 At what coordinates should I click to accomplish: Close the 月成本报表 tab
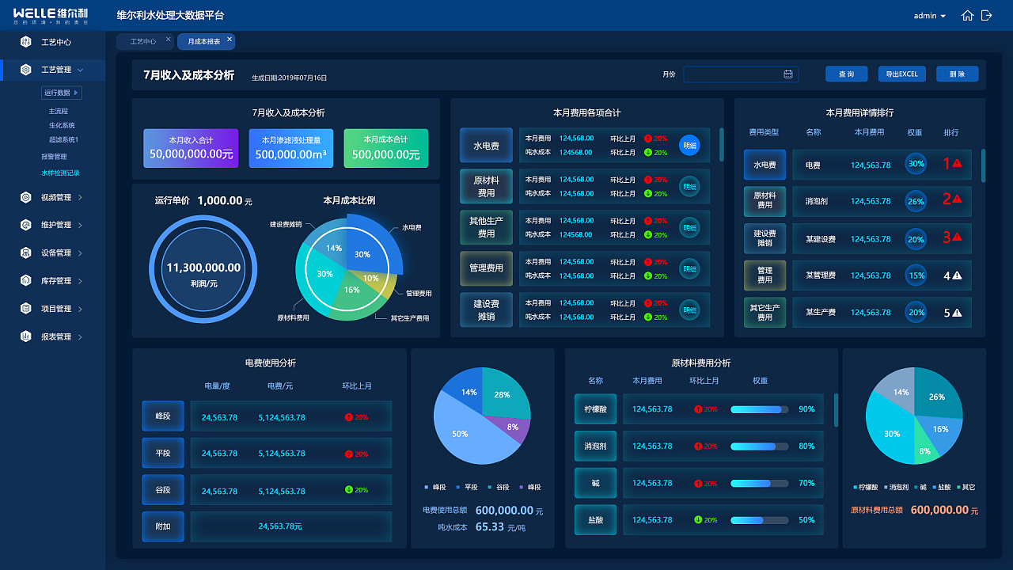230,39
